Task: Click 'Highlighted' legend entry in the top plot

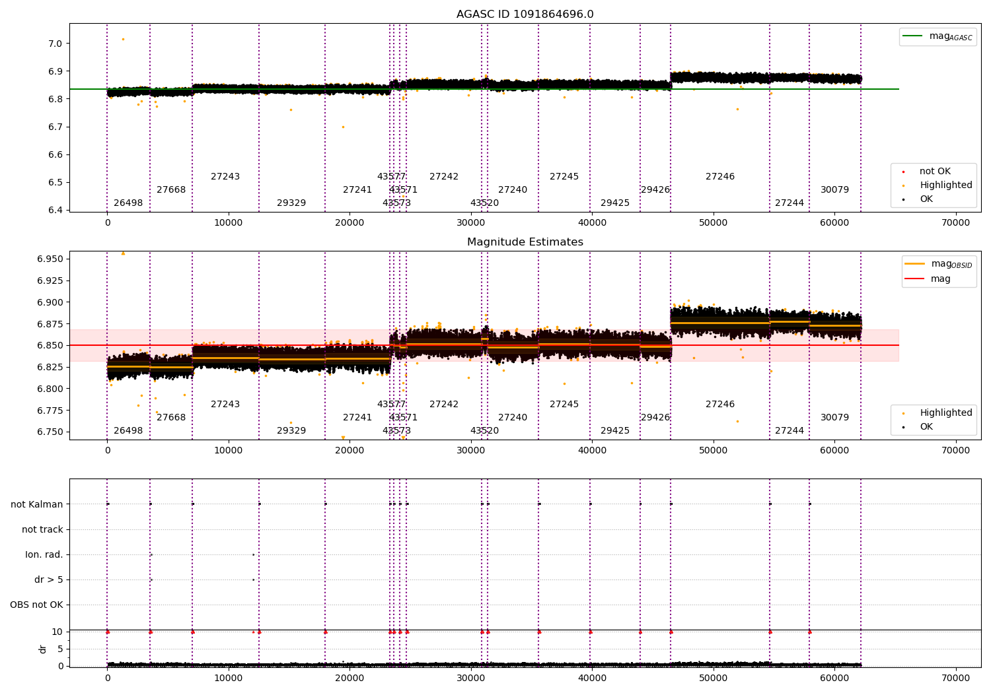Action: click(939, 185)
